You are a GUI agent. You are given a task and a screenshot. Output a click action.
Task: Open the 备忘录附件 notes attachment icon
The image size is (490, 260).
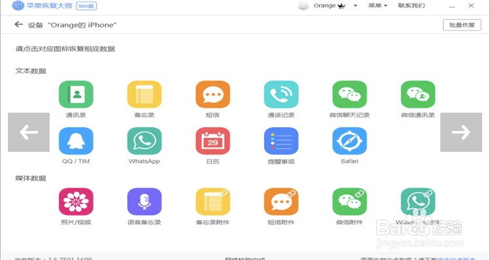213,202
